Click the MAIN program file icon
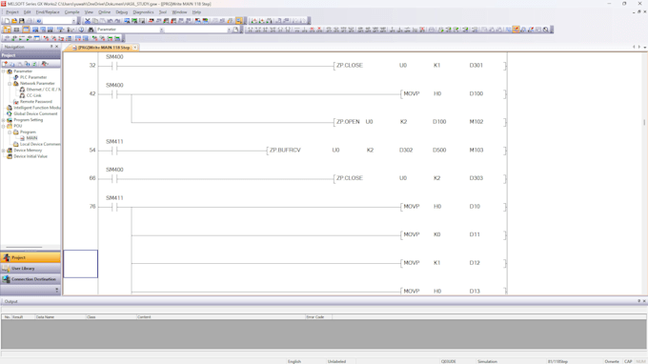The width and height of the screenshot is (648, 364). [x=22, y=138]
